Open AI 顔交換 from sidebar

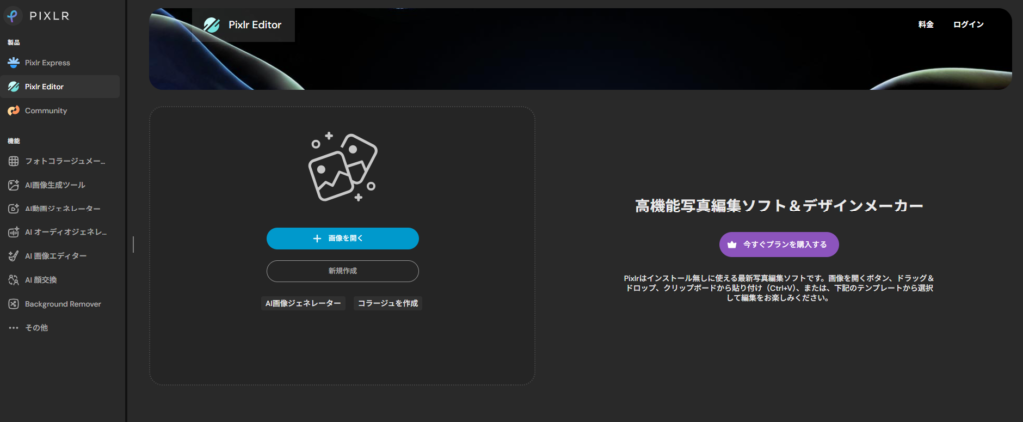coord(60,280)
